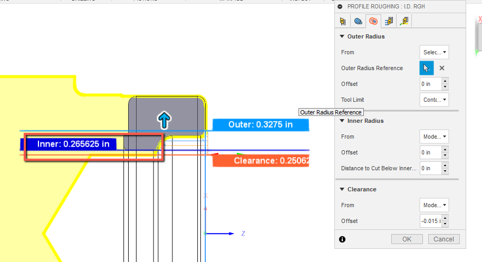
Task: Click the orange Clearance value label
Action: pos(261,161)
